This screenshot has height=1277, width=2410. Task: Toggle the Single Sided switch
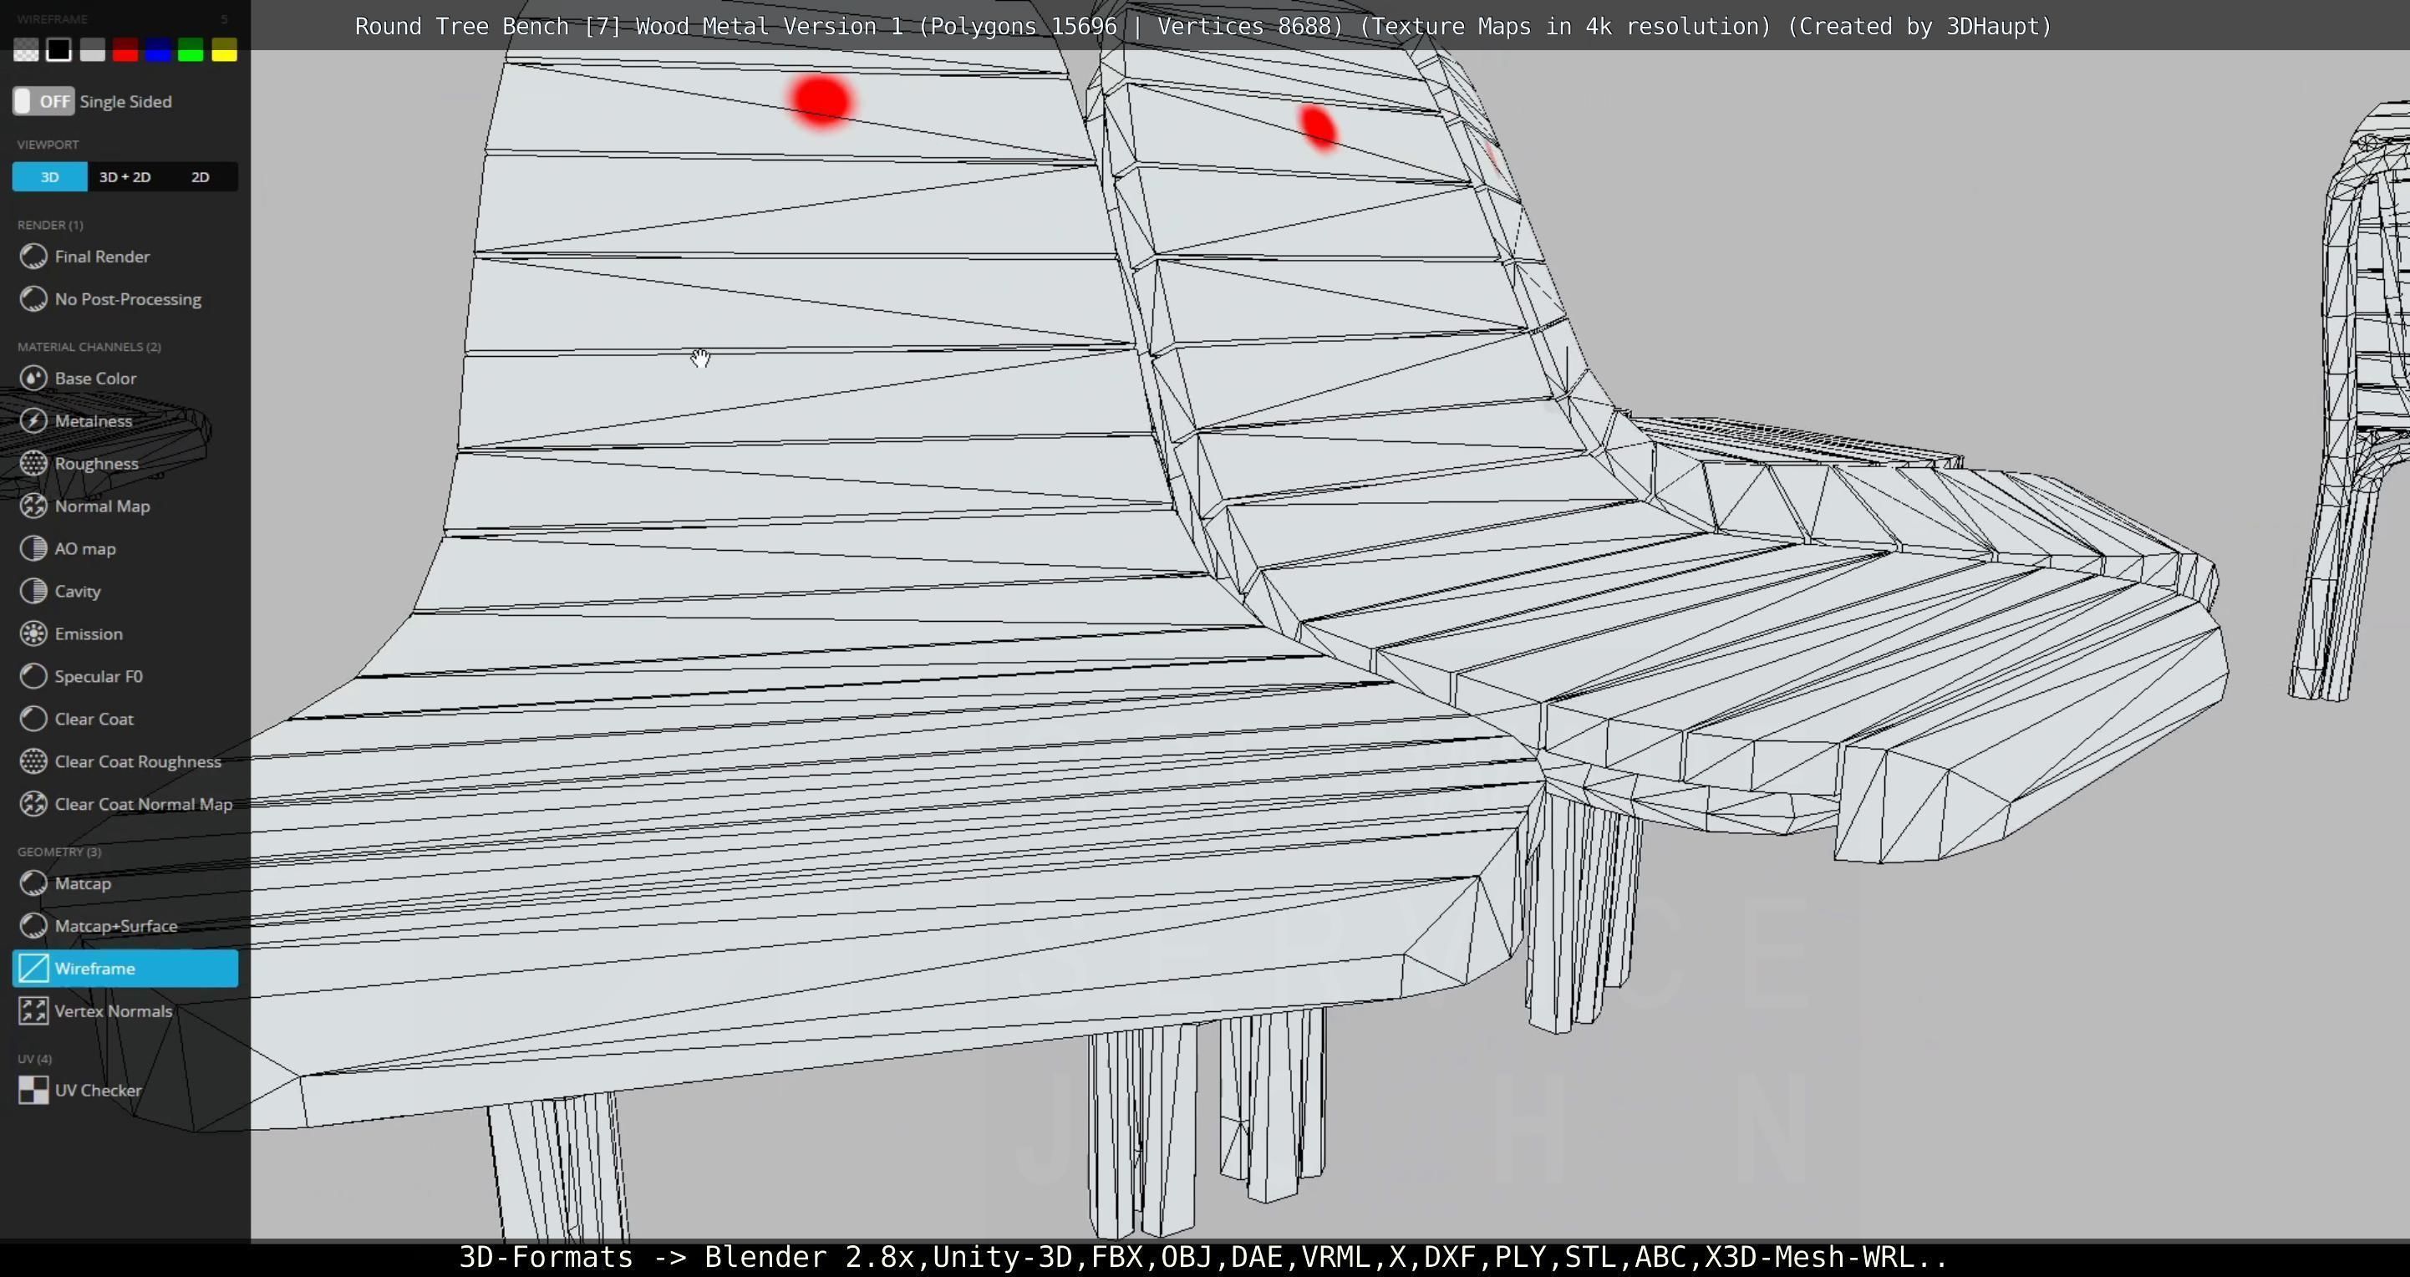pyautogui.click(x=43, y=101)
